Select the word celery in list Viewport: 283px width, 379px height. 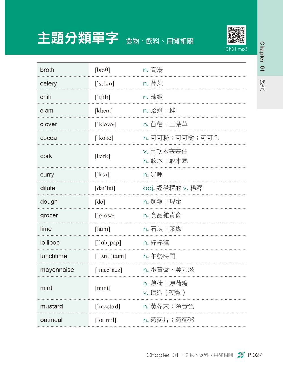[48, 84]
